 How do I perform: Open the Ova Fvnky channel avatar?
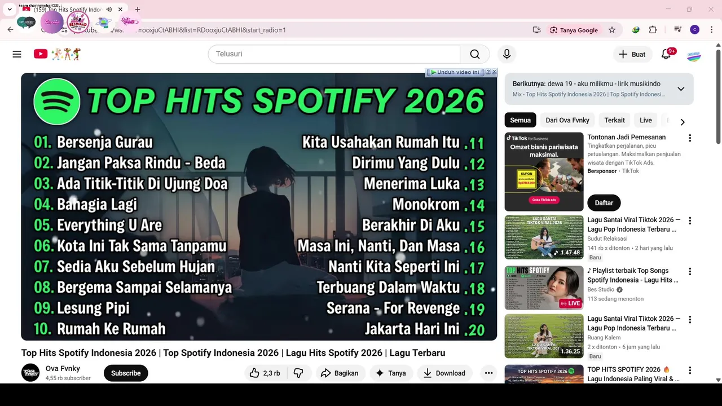(30, 373)
